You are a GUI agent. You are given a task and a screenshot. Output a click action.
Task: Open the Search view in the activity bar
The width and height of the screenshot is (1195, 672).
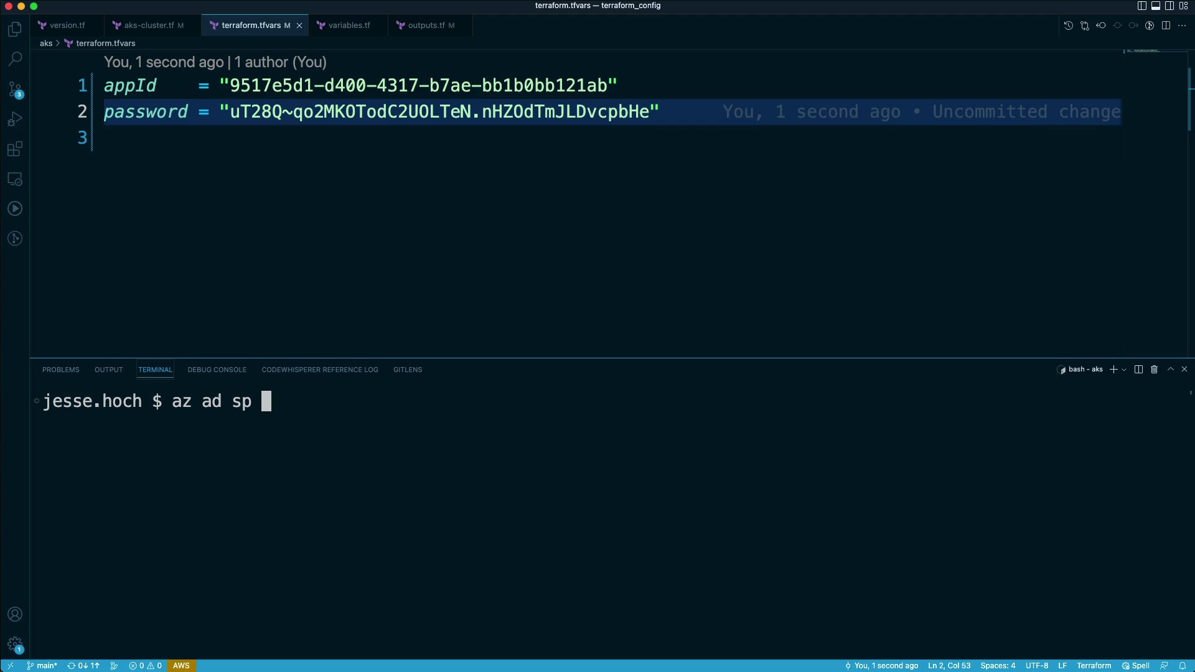tap(15, 59)
